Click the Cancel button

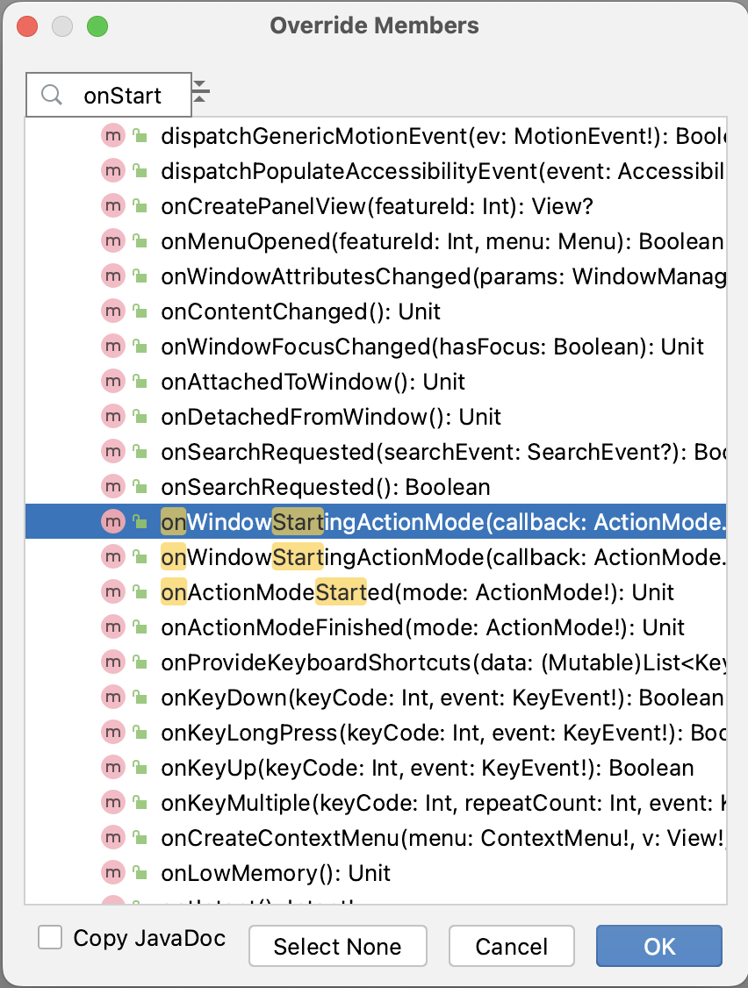(511, 947)
